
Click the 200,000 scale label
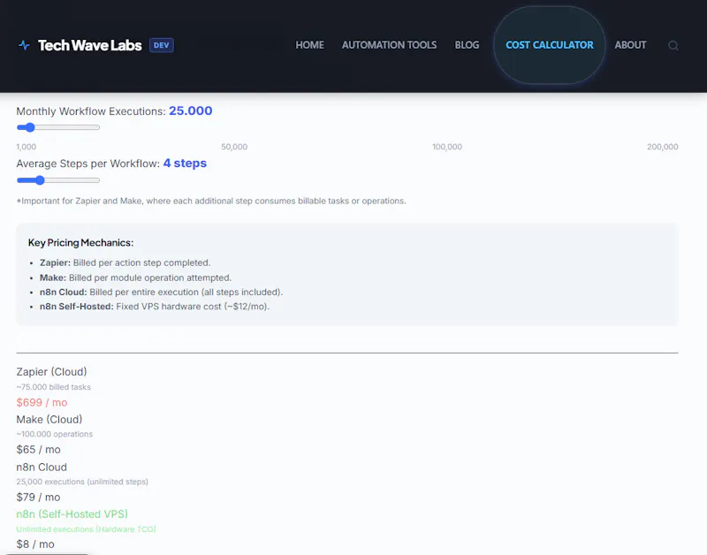[662, 147]
